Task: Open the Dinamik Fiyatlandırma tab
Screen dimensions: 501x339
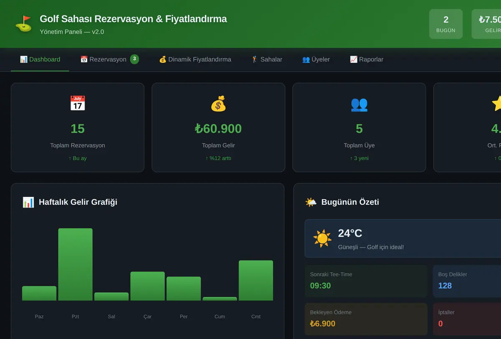Action: click(195, 59)
